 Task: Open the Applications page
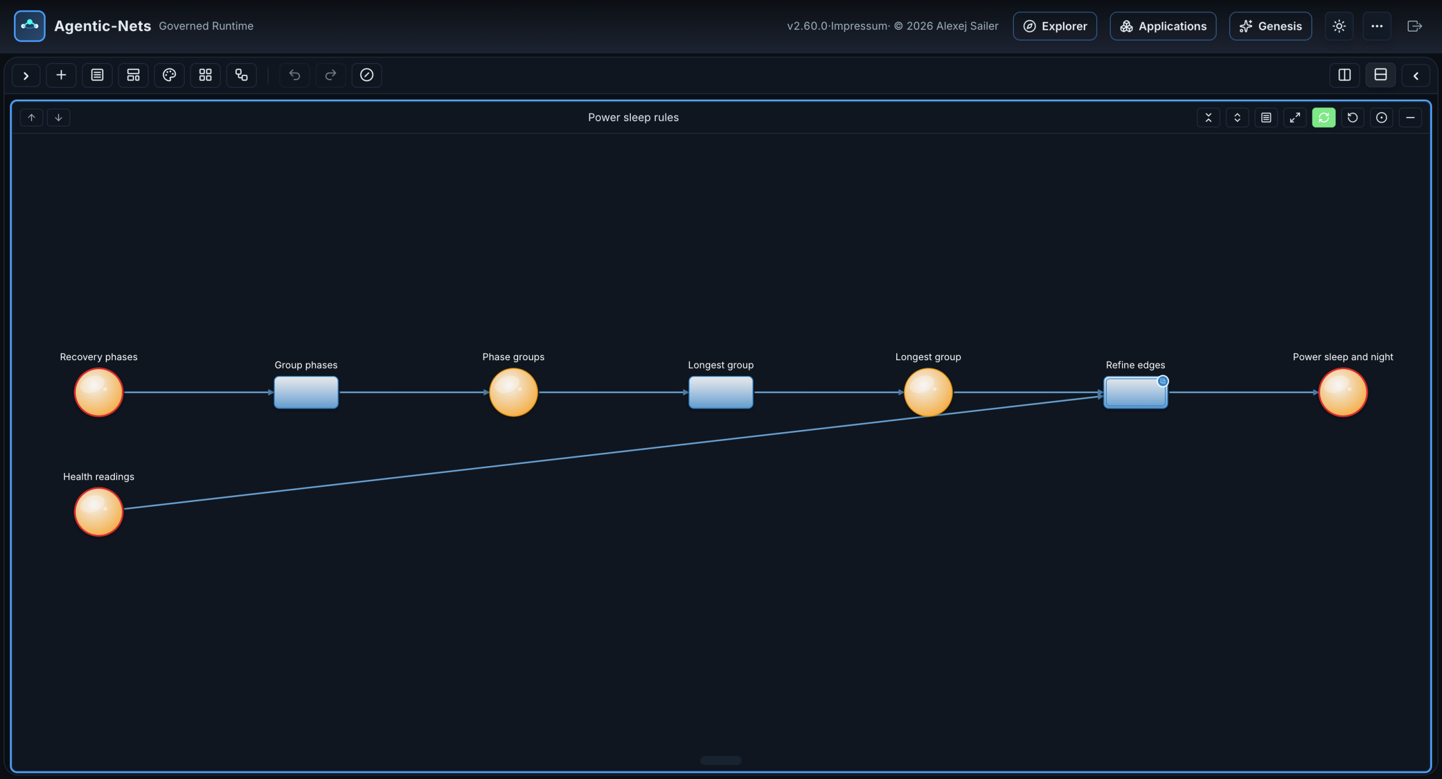point(1163,26)
